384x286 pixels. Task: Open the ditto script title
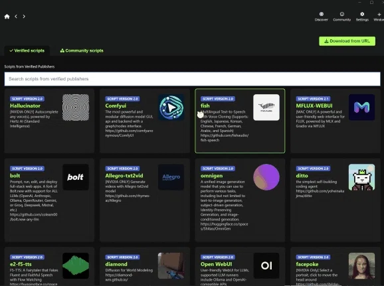tap(302, 176)
